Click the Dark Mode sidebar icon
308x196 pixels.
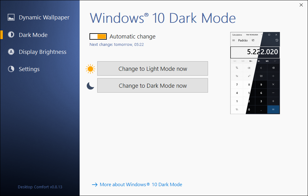(11, 35)
